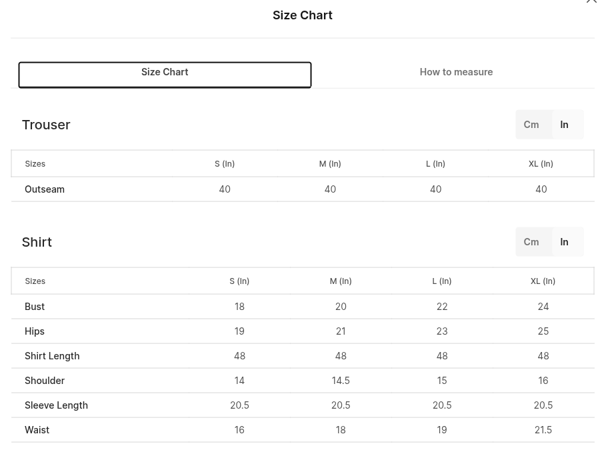This screenshot has width=606, height=450.
Task: Click the Bust row label
Action: 35,307
